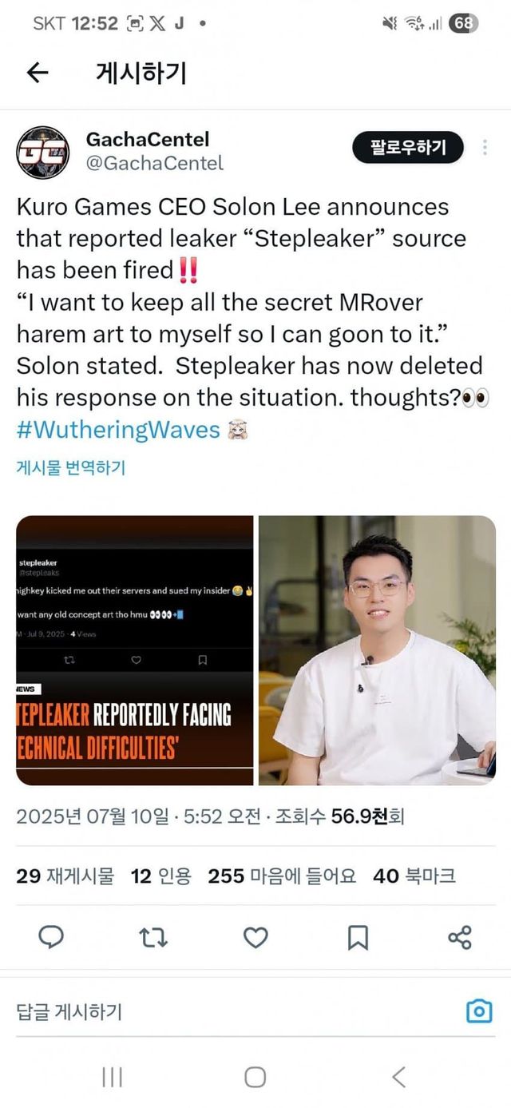
Task: Open the three-dot post options menu
Action: click(485, 148)
